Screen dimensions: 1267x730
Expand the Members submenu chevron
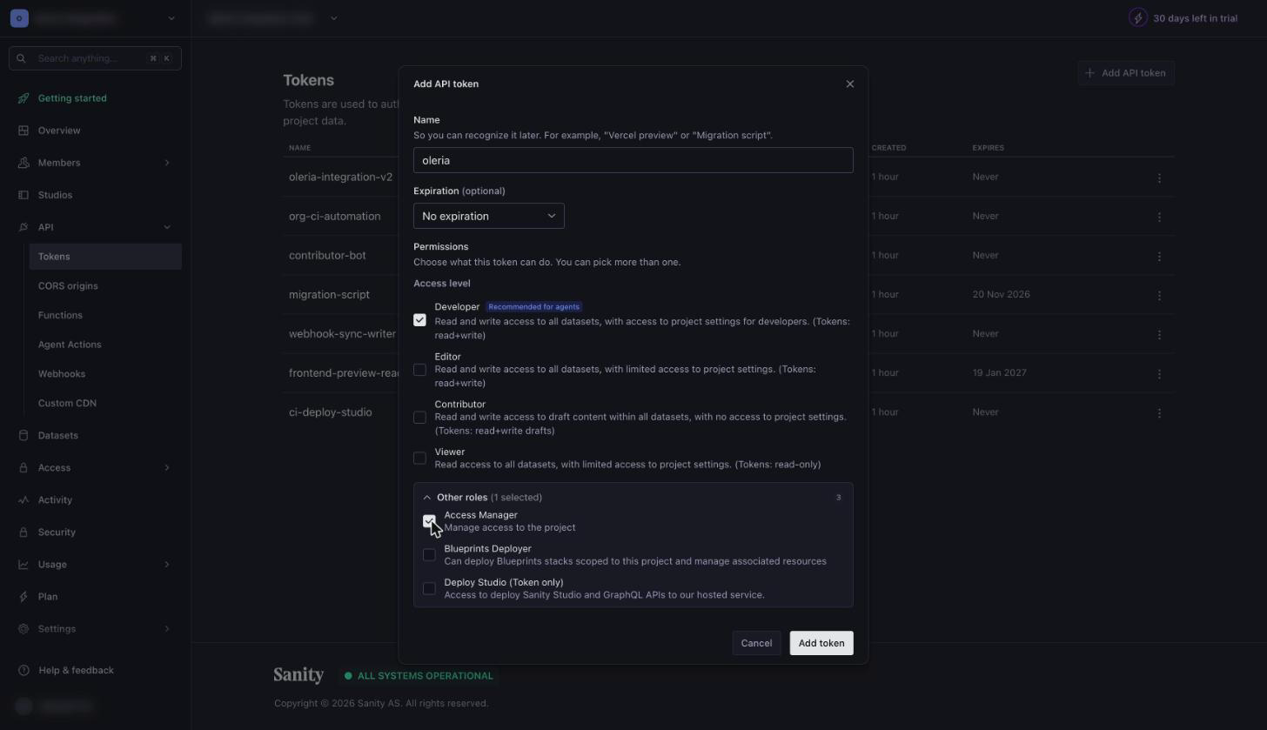(167, 163)
